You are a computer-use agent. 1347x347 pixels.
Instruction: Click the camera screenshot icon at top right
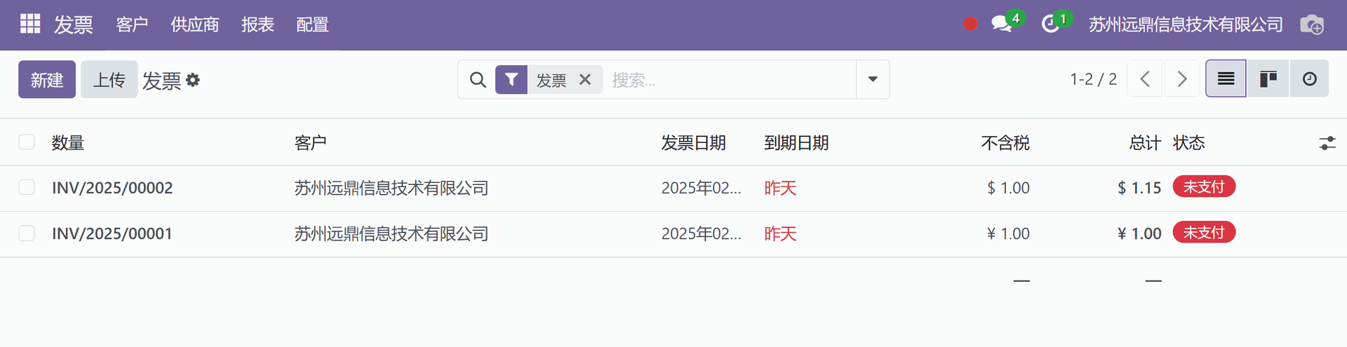[1312, 25]
